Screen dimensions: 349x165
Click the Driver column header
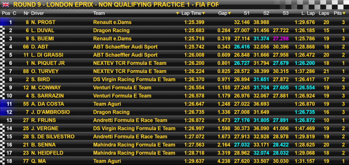(x=38, y=13)
